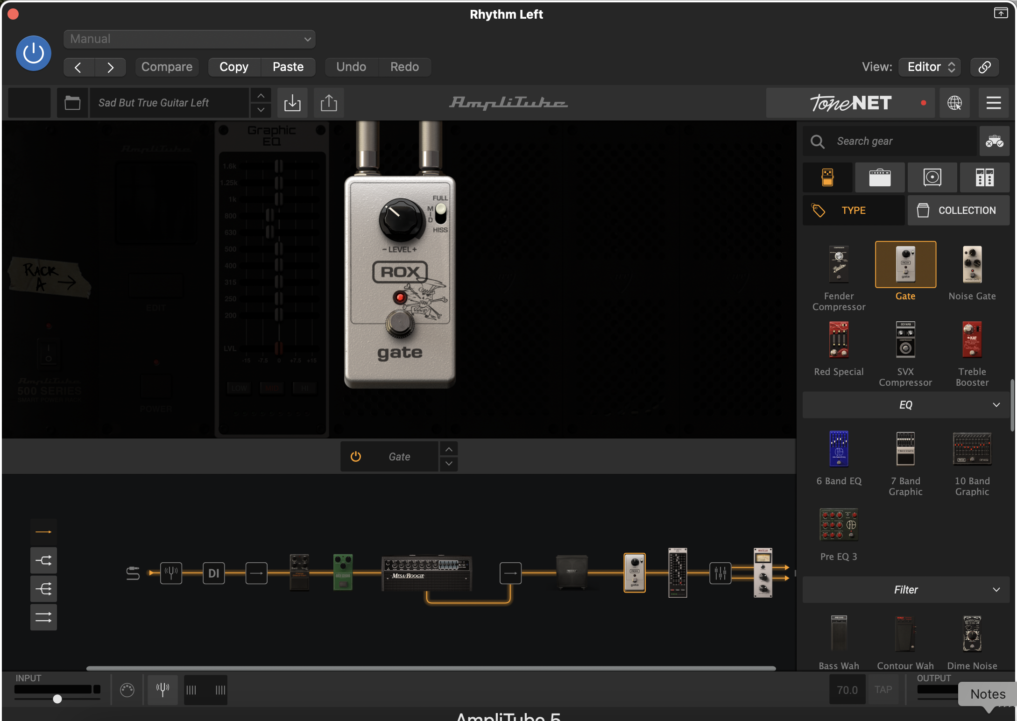Select the mixer block in signal chain

[x=720, y=573]
